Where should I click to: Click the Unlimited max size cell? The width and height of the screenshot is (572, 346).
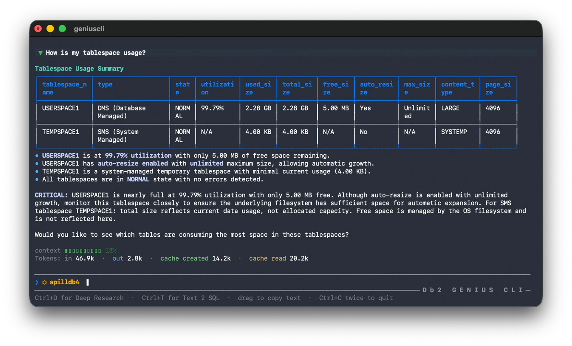(417, 112)
